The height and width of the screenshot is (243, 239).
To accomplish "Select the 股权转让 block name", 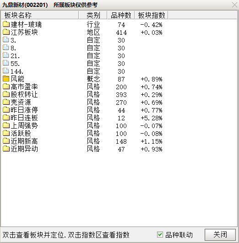I will [24, 95].
